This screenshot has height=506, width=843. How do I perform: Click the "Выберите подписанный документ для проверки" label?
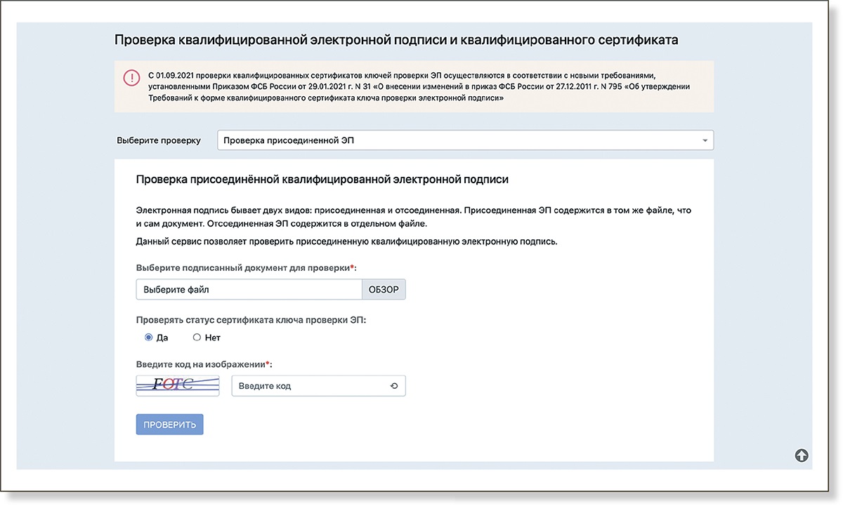(246, 267)
